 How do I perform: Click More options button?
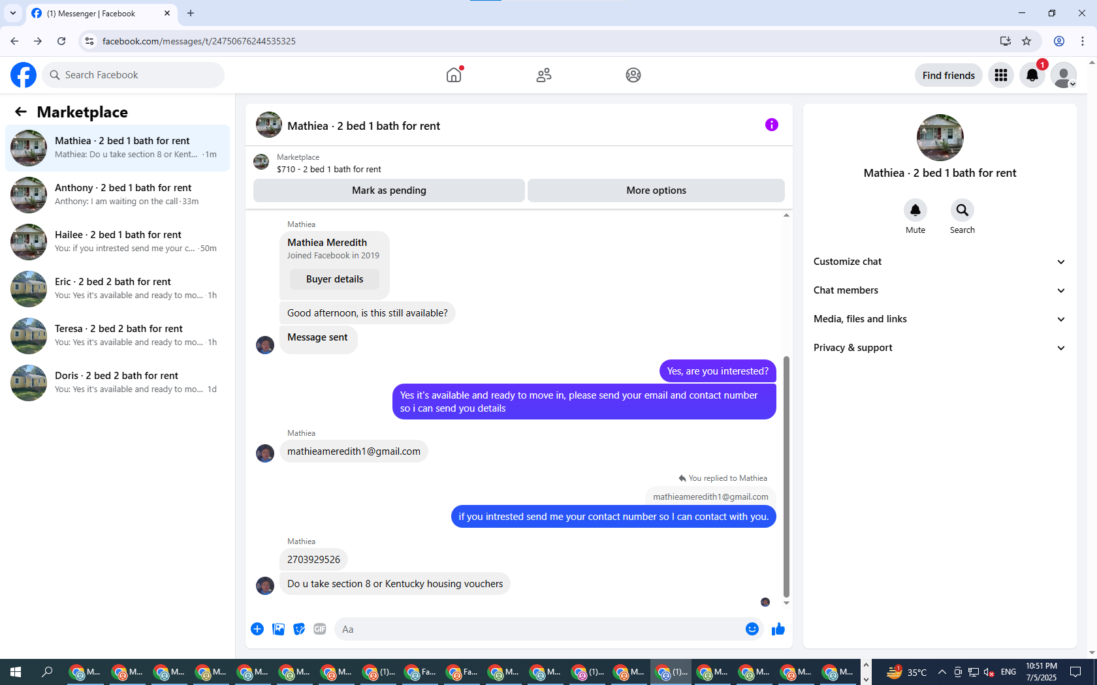pos(656,190)
